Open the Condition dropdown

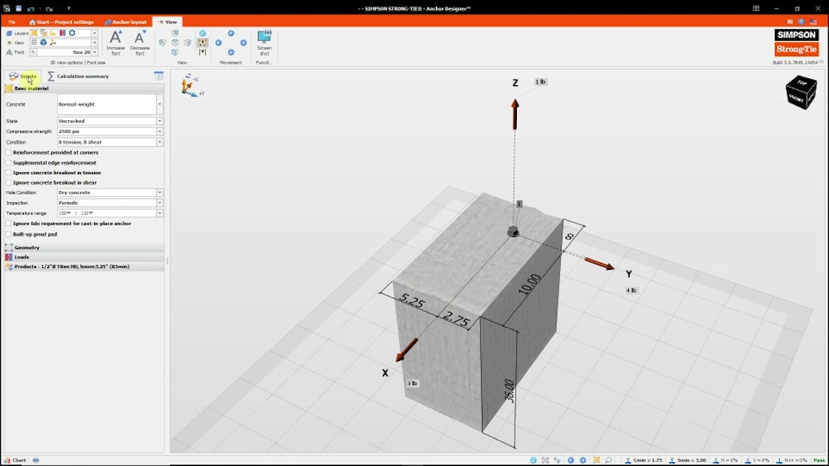pyautogui.click(x=159, y=142)
